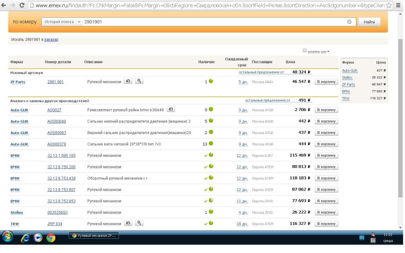The height and width of the screenshot is (253, 405).
Task: Expand 'остальные предложения от' 48 324
Action: click(261, 72)
